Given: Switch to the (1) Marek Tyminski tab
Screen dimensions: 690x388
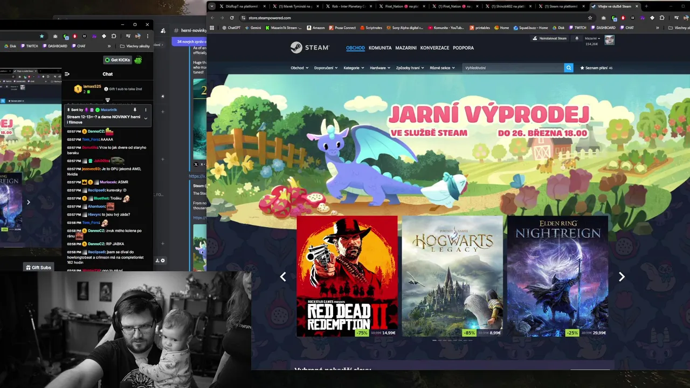Looking at the screenshot, I should [294, 6].
